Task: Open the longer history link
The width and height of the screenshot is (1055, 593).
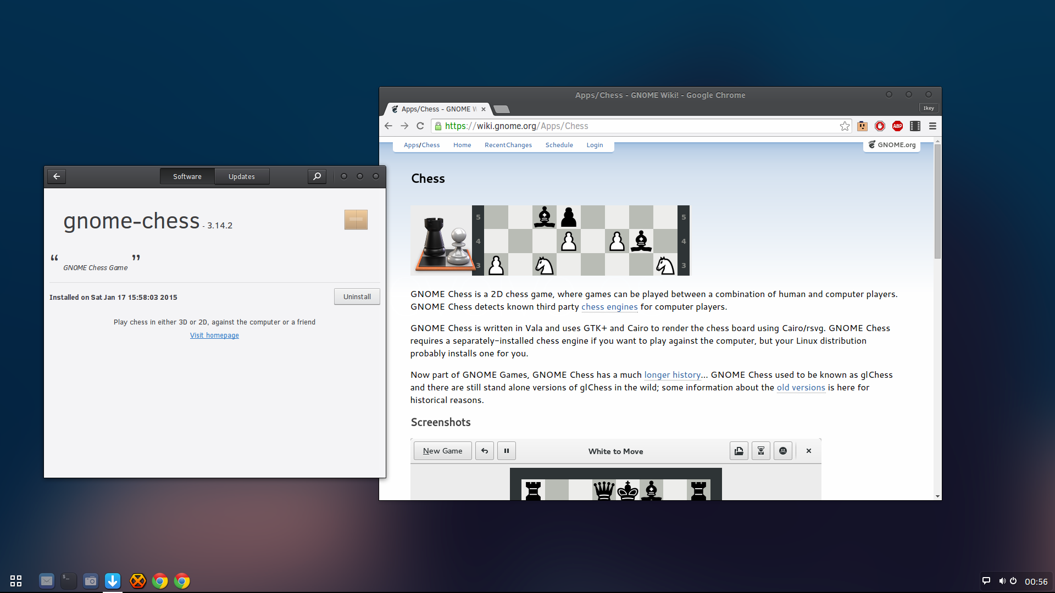Action: coord(673,375)
